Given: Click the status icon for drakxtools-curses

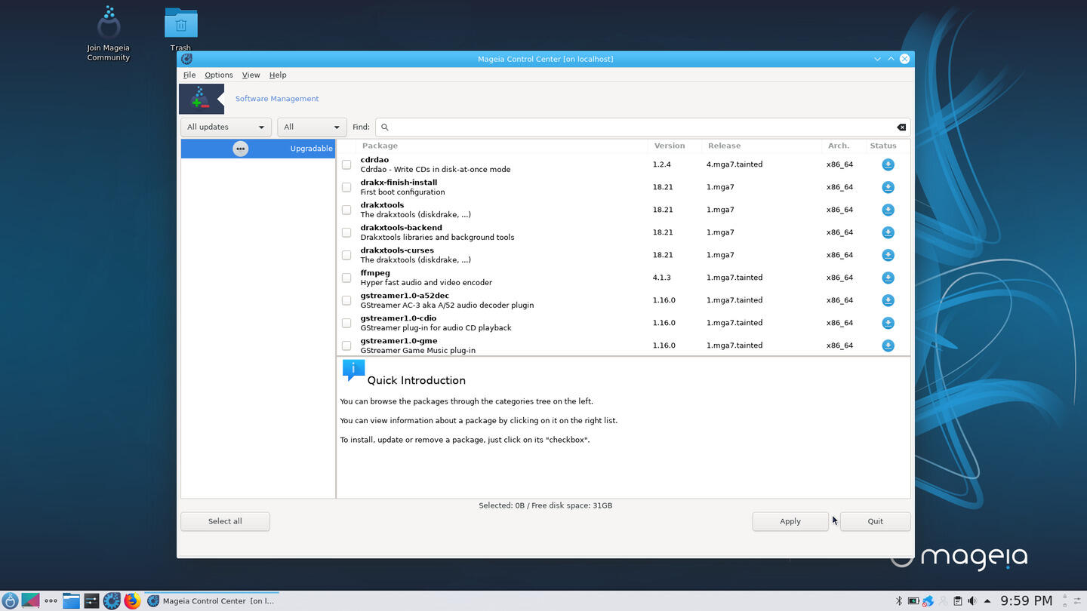Looking at the screenshot, I should [x=888, y=255].
